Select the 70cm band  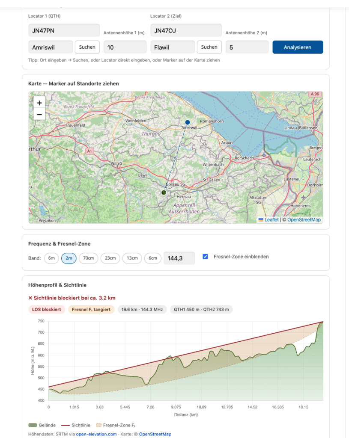(x=89, y=258)
